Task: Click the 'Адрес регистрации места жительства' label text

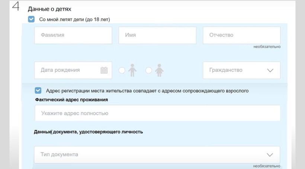Action: pyautogui.click(x=147, y=90)
